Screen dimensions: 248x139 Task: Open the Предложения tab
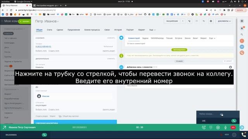click(x=74, y=30)
